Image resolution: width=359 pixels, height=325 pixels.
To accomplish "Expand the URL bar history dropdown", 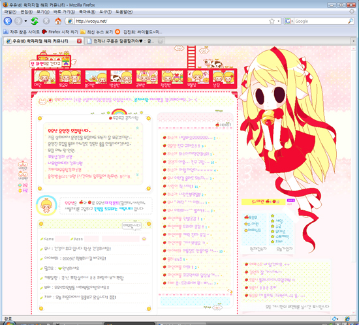I will (x=279, y=21).
